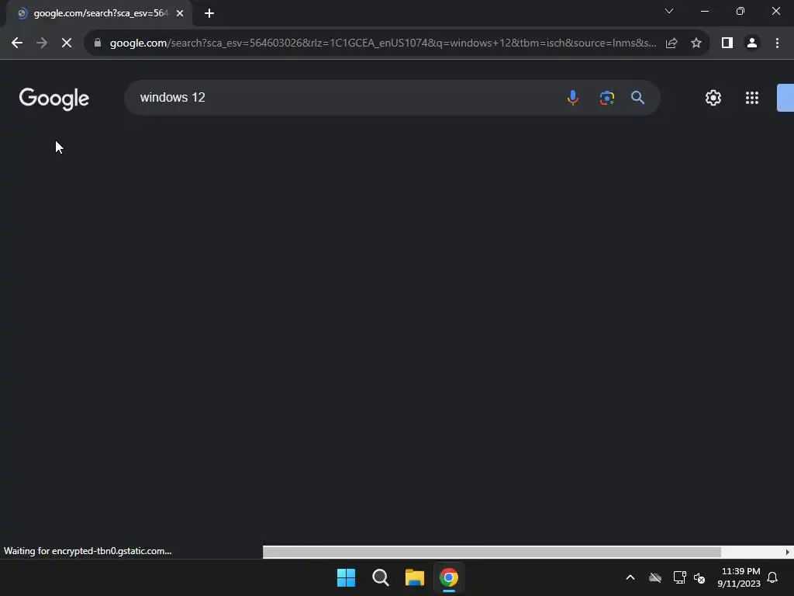Minimize the Chrome window

point(704,11)
